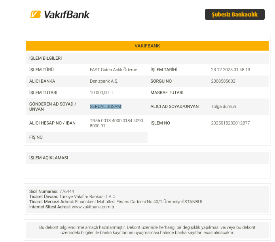Click the FİŞ NO label
This screenshot has width=275, height=242.
(36, 137)
